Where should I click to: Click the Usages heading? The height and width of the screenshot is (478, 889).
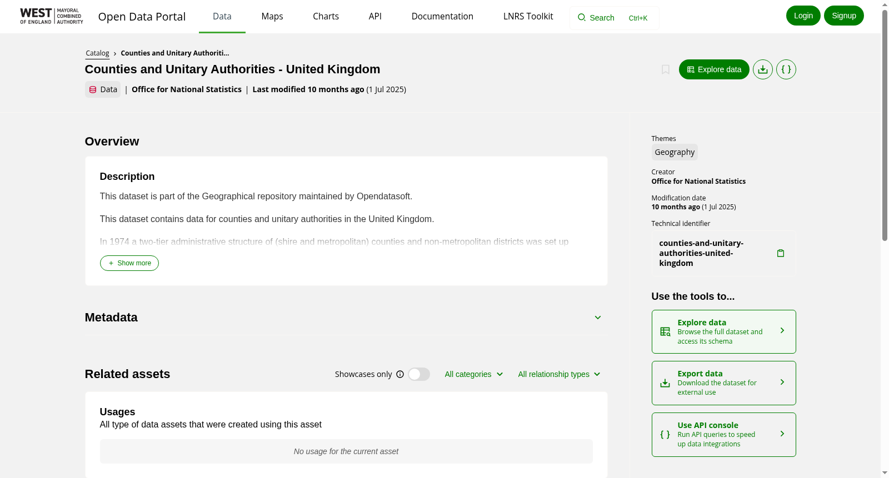[x=117, y=412]
